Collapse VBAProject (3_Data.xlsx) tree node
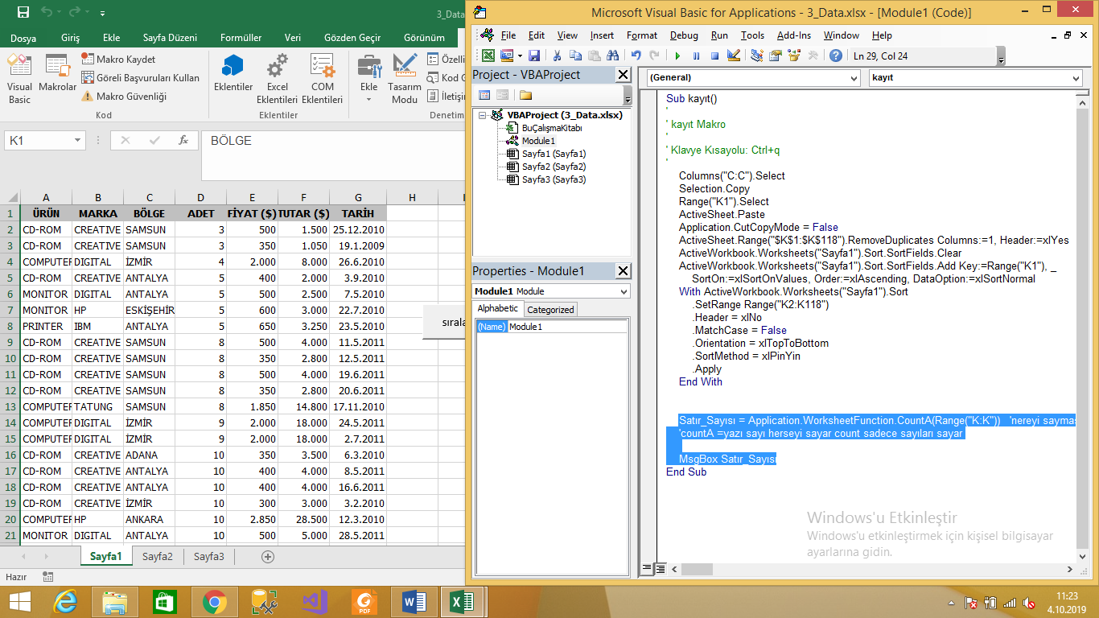Image resolution: width=1099 pixels, height=618 pixels. [x=482, y=115]
